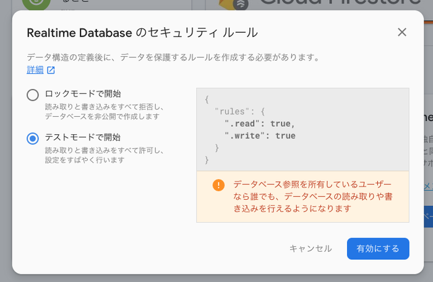Close the security rules dialog with X
433x282 pixels.
[402, 32]
